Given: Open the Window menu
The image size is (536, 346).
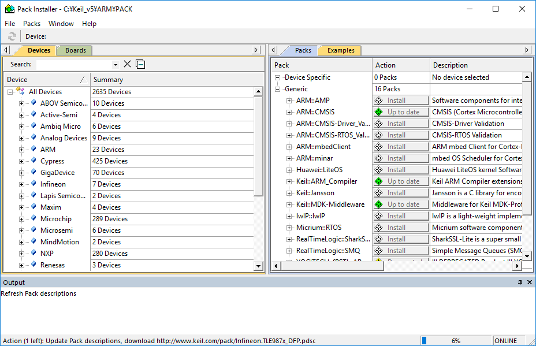Looking at the screenshot, I should pos(61,23).
